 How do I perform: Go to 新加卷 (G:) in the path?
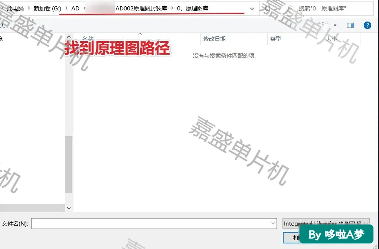point(48,9)
